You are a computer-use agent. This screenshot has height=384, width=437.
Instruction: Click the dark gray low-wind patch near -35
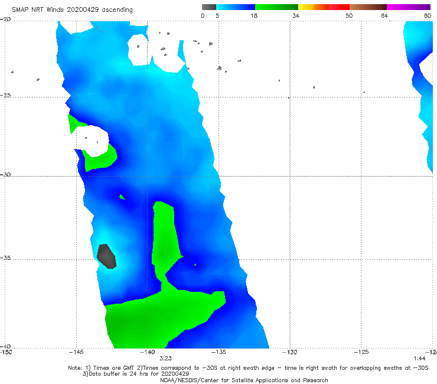point(106,256)
